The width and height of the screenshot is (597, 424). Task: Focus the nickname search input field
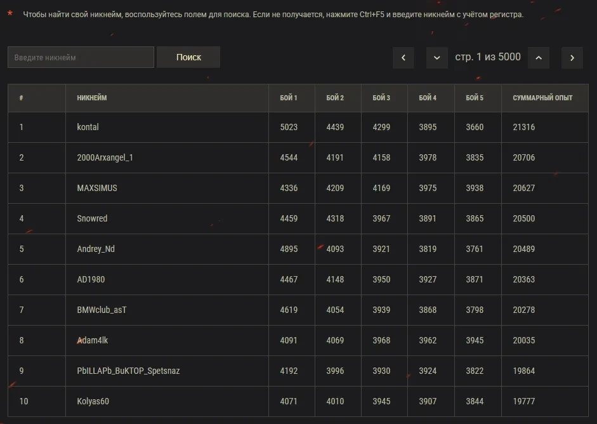click(x=81, y=57)
